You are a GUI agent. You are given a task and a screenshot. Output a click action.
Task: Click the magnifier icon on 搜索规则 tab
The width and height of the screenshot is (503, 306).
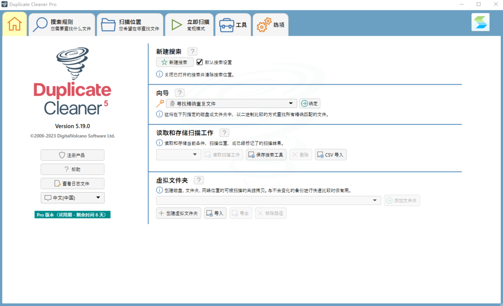pyautogui.click(x=41, y=25)
